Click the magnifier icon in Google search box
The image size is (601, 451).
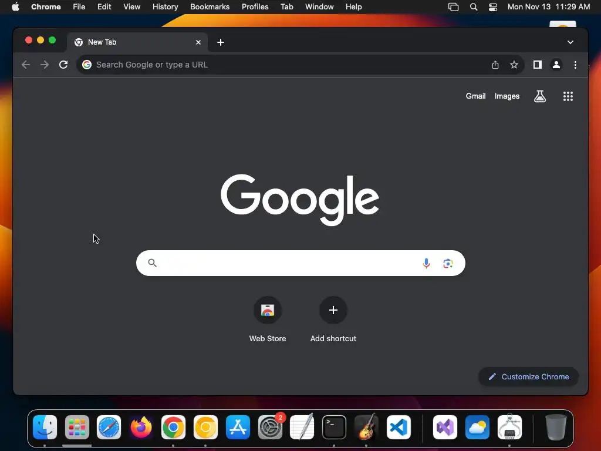coord(152,263)
